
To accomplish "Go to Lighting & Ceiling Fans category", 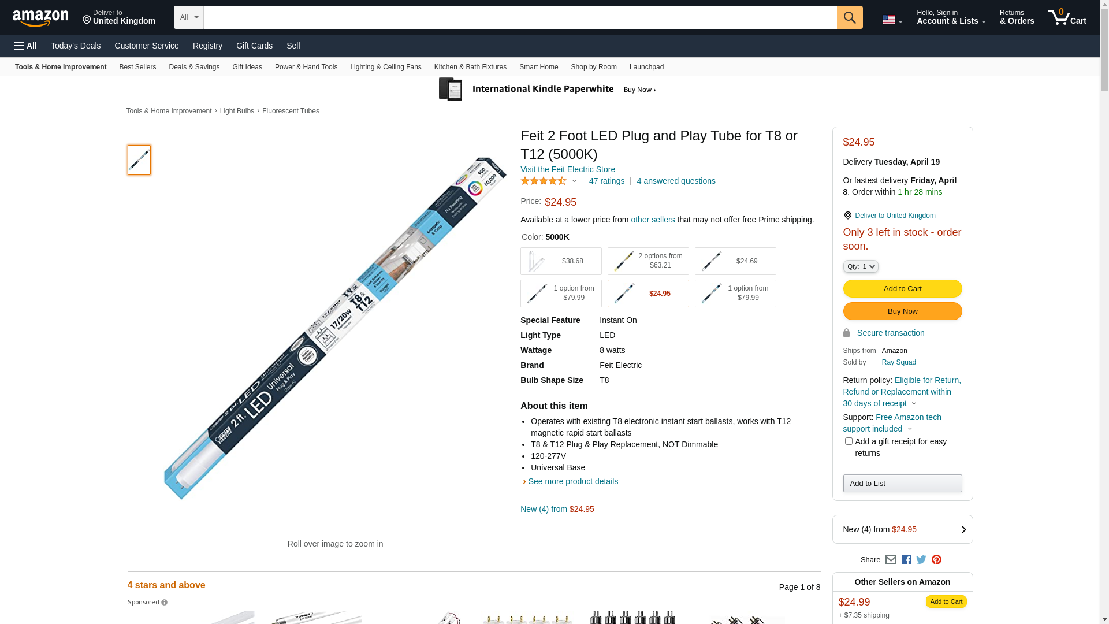I will point(386,67).
